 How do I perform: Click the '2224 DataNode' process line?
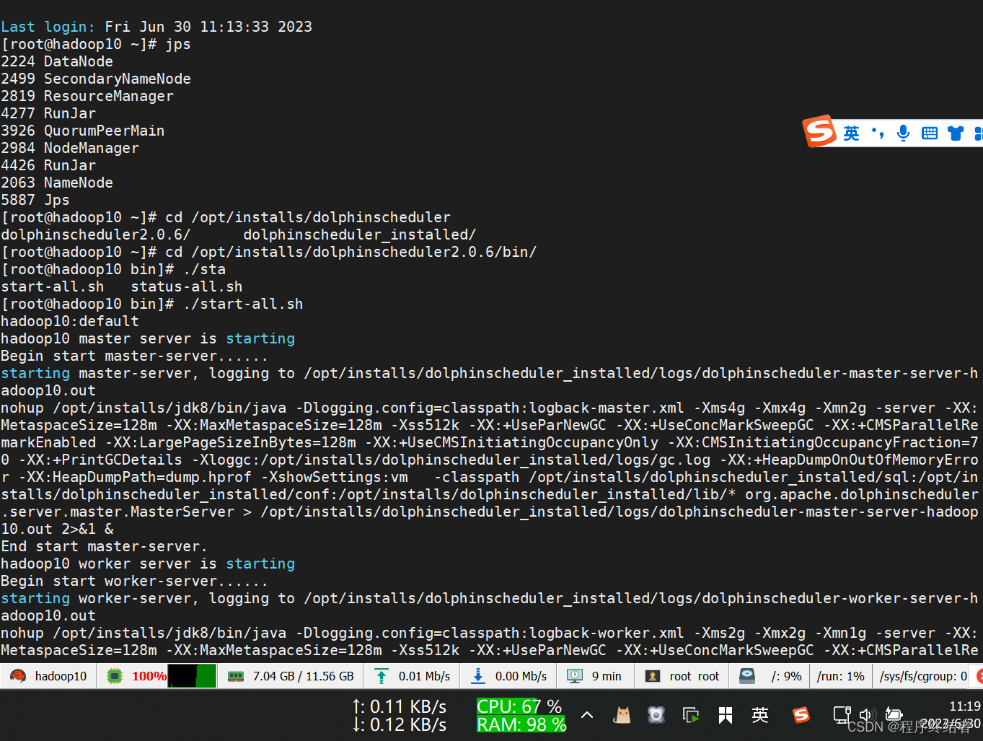tap(57, 61)
